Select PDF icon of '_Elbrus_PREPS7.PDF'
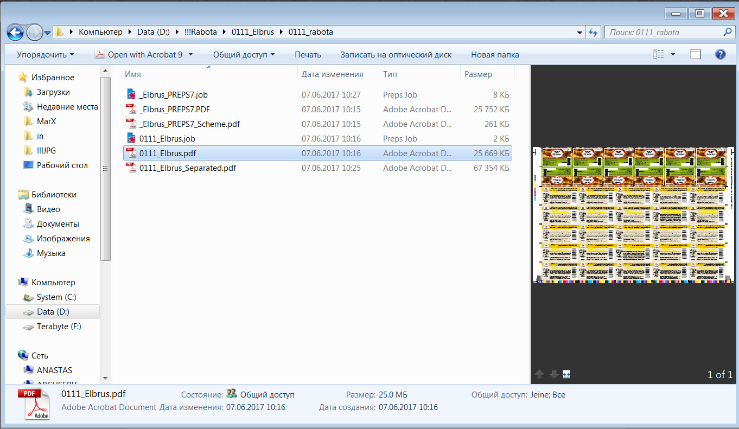Image resolution: width=739 pixels, height=429 pixels. (x=131, y=110)
